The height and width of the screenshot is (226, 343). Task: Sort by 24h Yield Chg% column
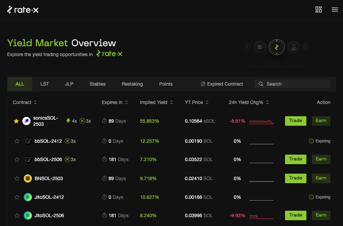(x=249, y=102)
